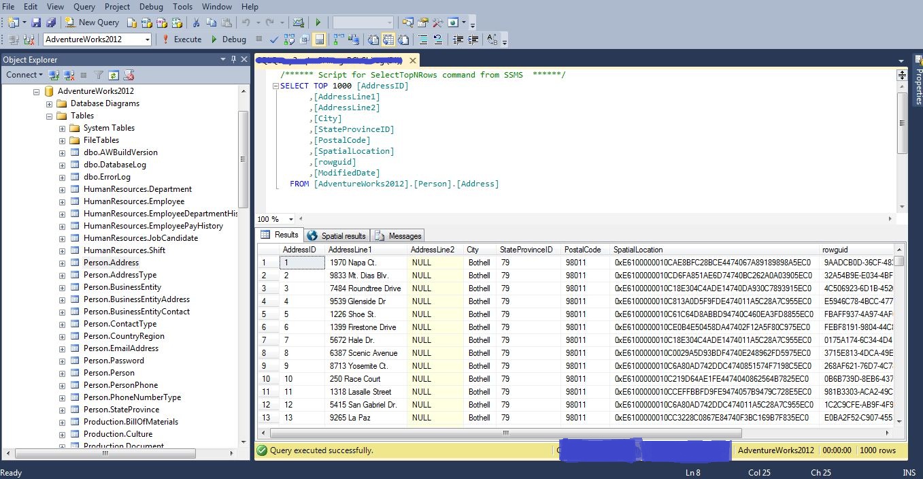The height and width of the screenshot is (479, 923).
Task: Click the results grid horizontal scrollbar
Action: tap(505, 433)
